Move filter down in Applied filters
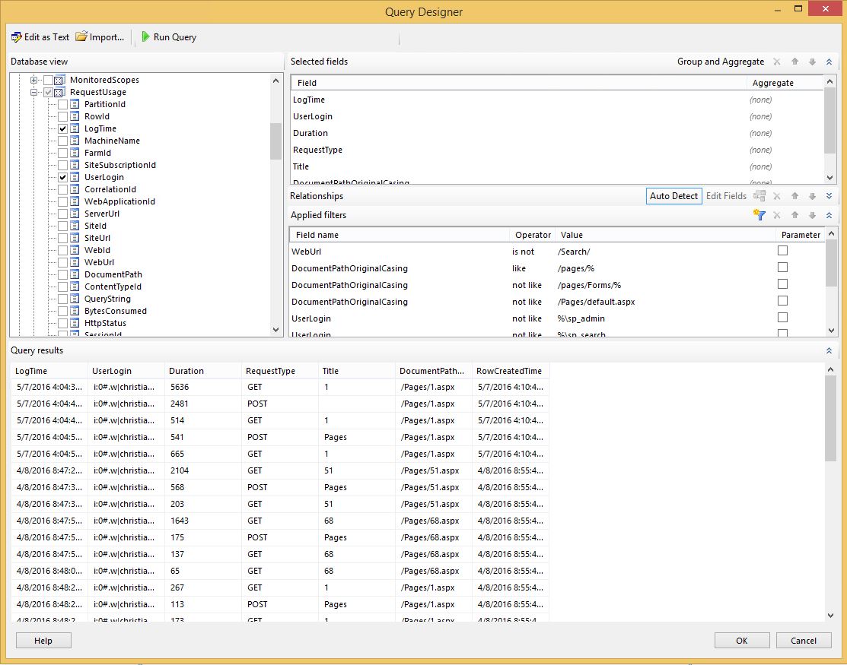This screenshot has height=665, width=847. 812,214
